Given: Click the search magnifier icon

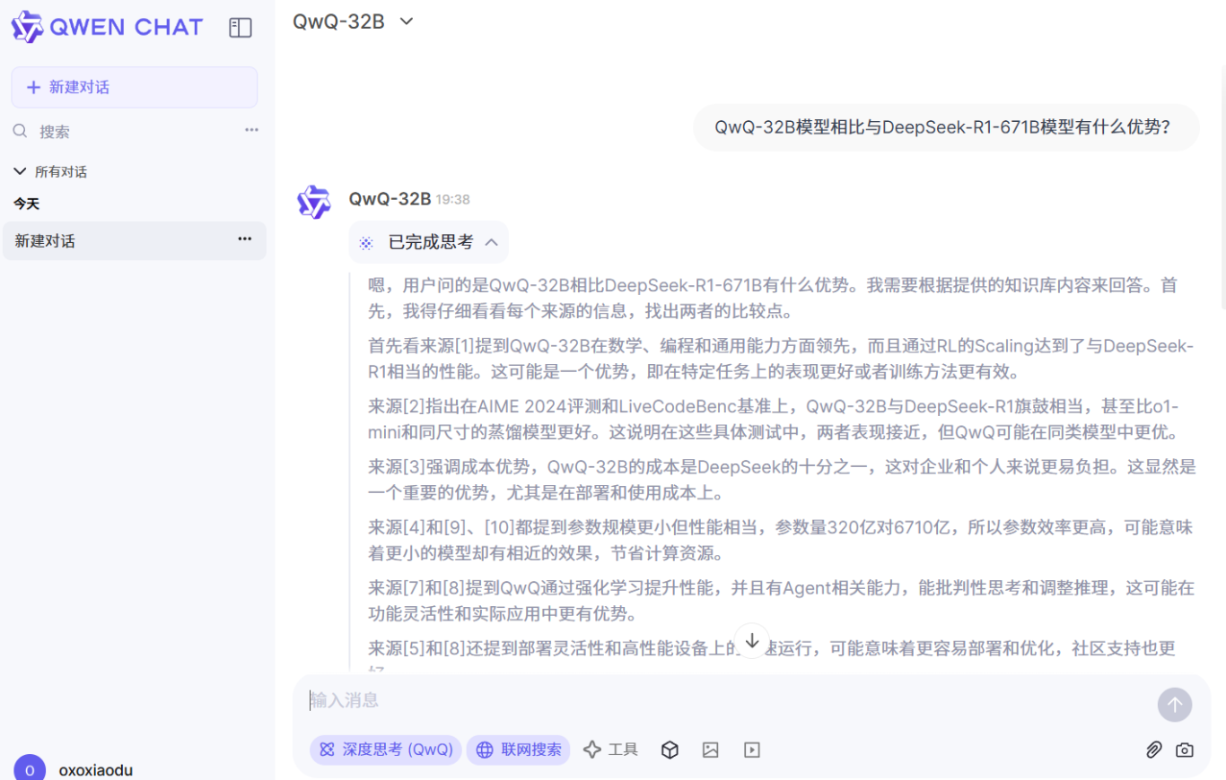Looking at the screenshot, I should (x=20, y=131).
